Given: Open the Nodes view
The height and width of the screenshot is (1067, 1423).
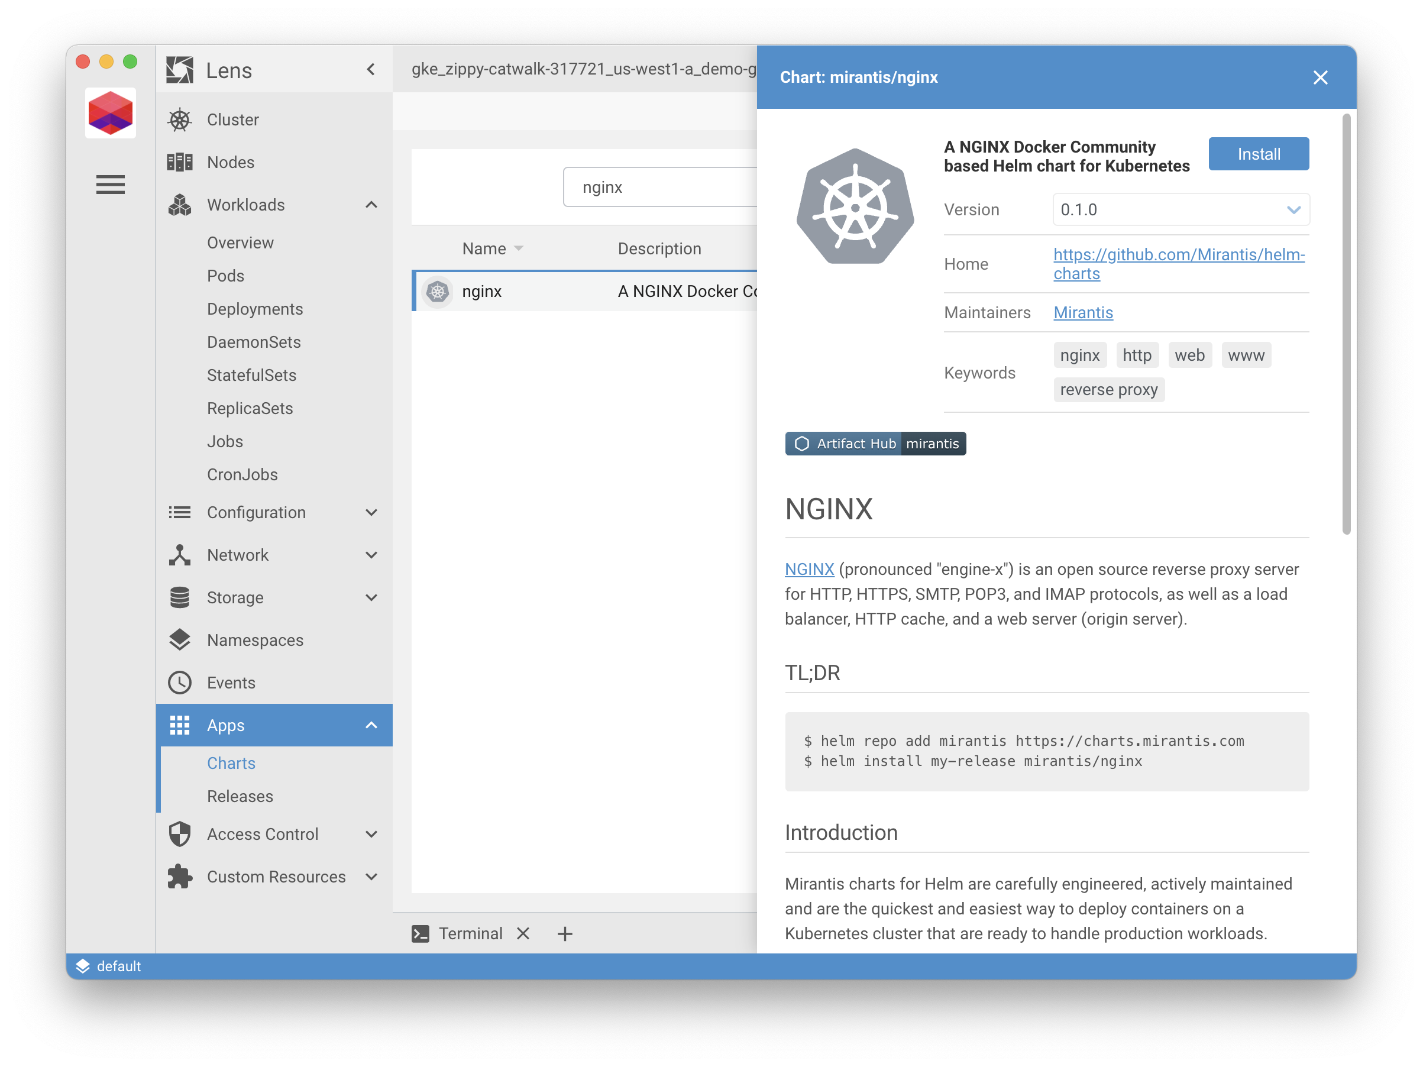Looking at the screenshot, I should [230, 162].
